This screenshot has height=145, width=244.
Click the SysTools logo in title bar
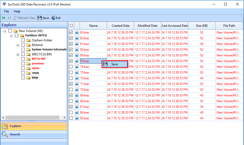(4, 4)
